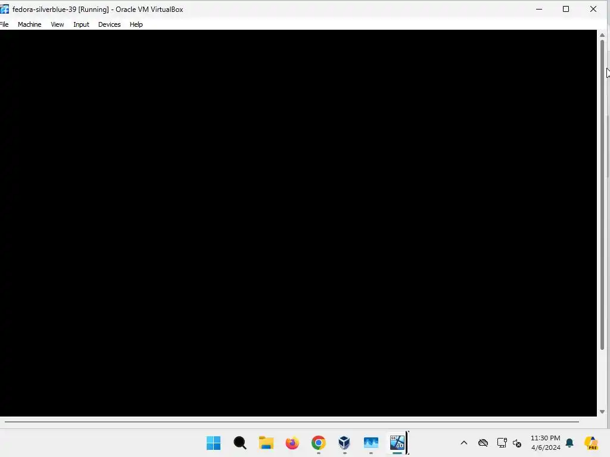Open the clock showing 11:30 PM

(546, 443)
